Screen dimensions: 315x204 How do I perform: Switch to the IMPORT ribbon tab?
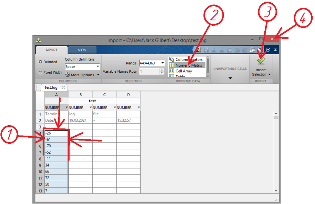(x=52, y=50)
